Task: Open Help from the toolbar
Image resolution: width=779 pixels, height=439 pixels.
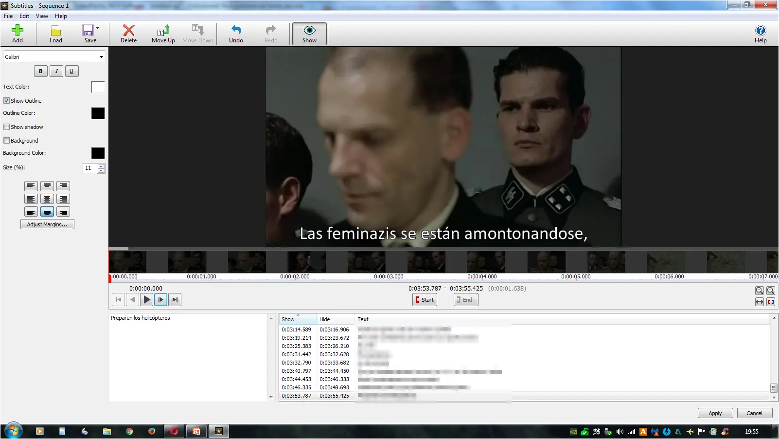Action: (x=761, y=34)
